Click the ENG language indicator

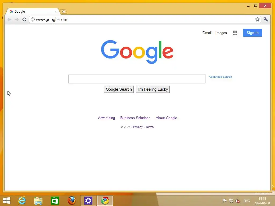(x=247, y=201)
